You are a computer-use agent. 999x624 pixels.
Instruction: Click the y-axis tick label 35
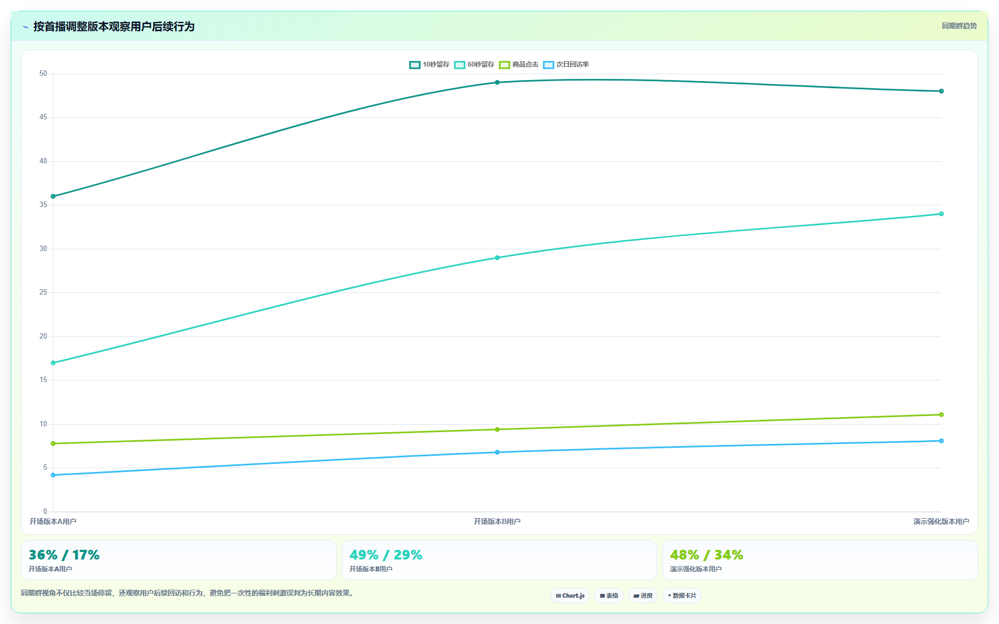43,205
